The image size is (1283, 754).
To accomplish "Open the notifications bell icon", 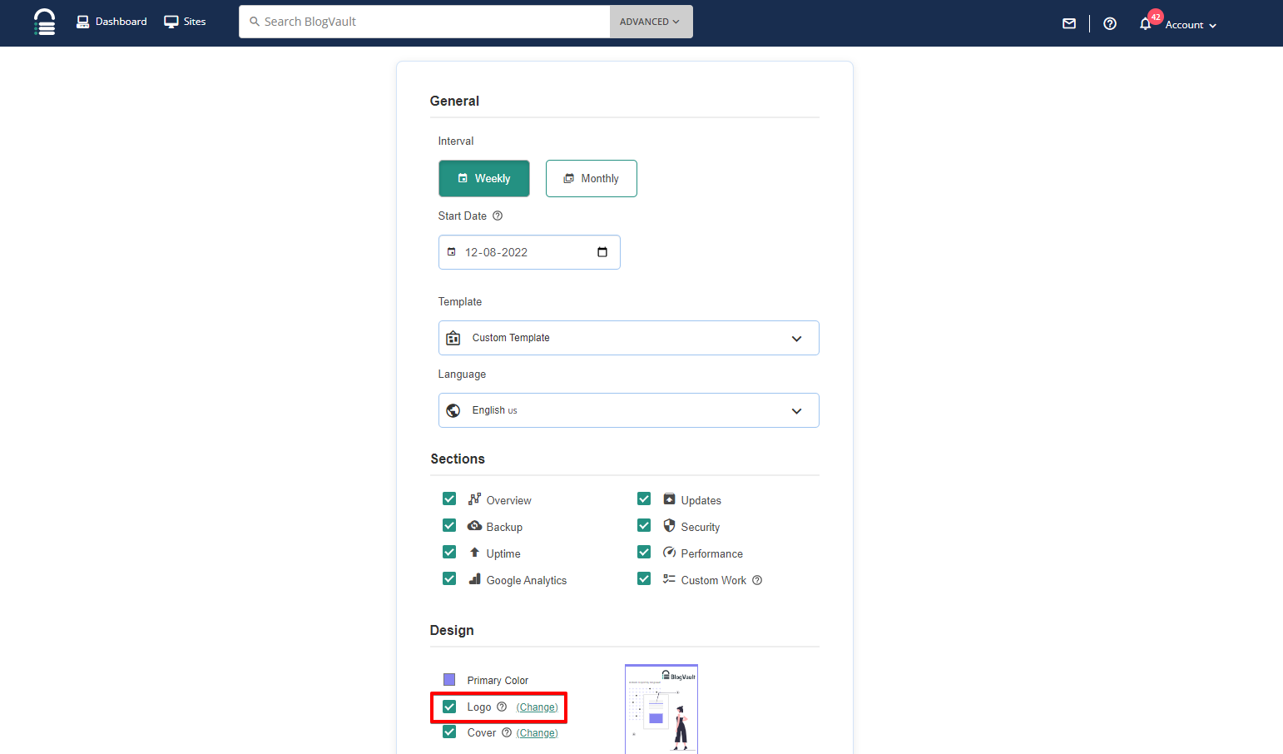I will pyautogui.click(x=1146, y=24).
